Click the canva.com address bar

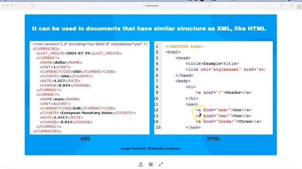151,6
